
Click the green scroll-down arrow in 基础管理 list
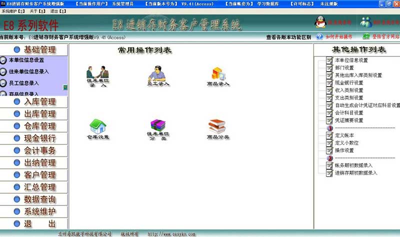[x=65, y=87]
